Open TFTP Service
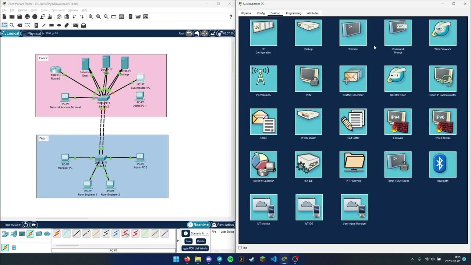The height and width of the screenshot is (265, 471). coord(353,165)
